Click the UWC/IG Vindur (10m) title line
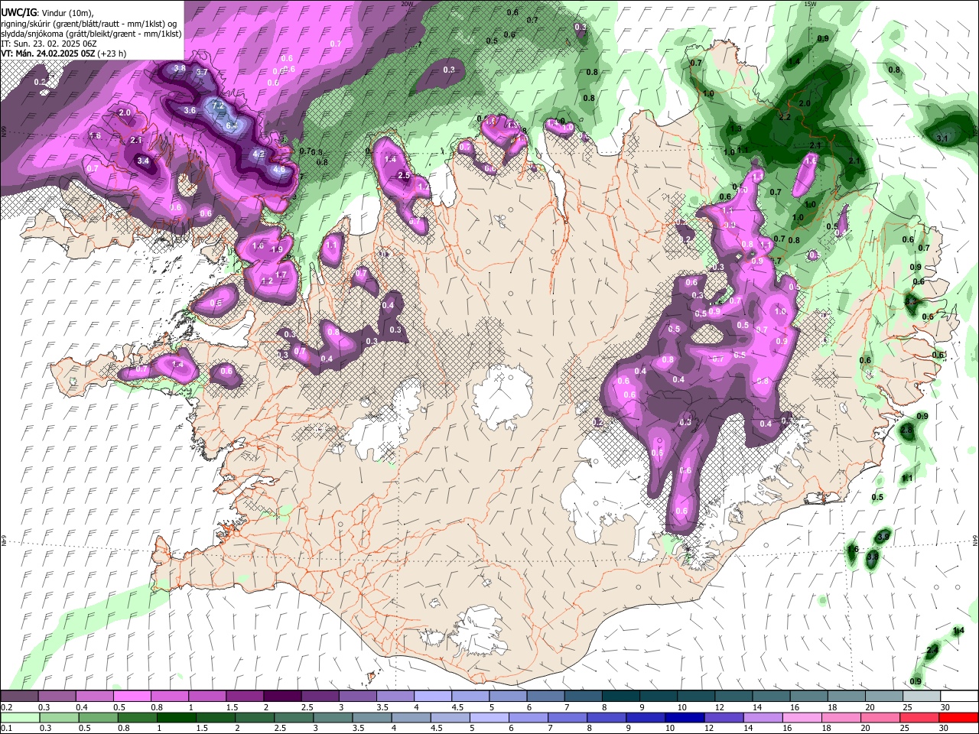Screen dimensions: 979x734 [x=47, y=12]
